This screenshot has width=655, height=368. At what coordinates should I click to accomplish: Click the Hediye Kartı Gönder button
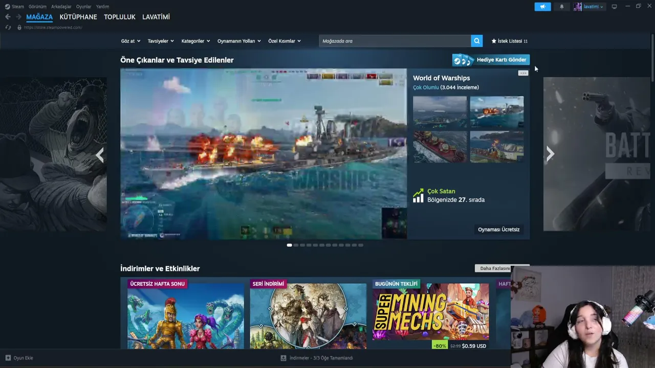[491, 60]
